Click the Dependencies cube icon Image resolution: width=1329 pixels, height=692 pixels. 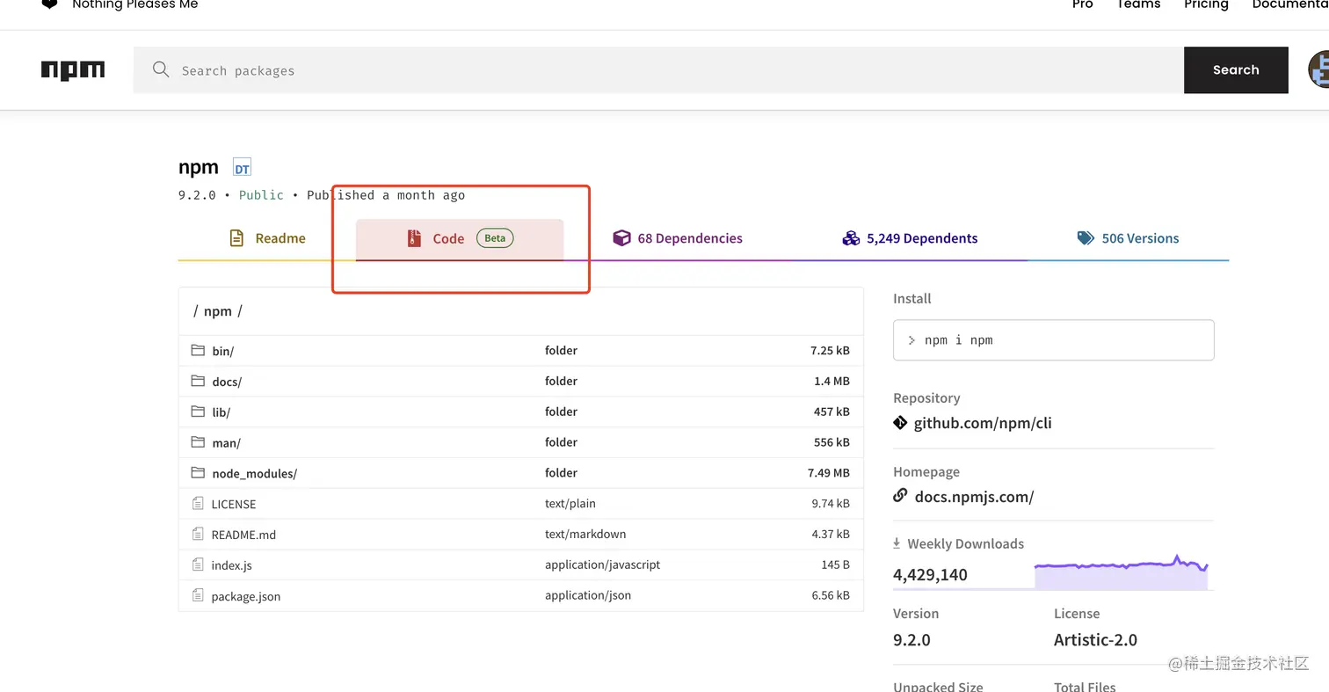point(621,238)
